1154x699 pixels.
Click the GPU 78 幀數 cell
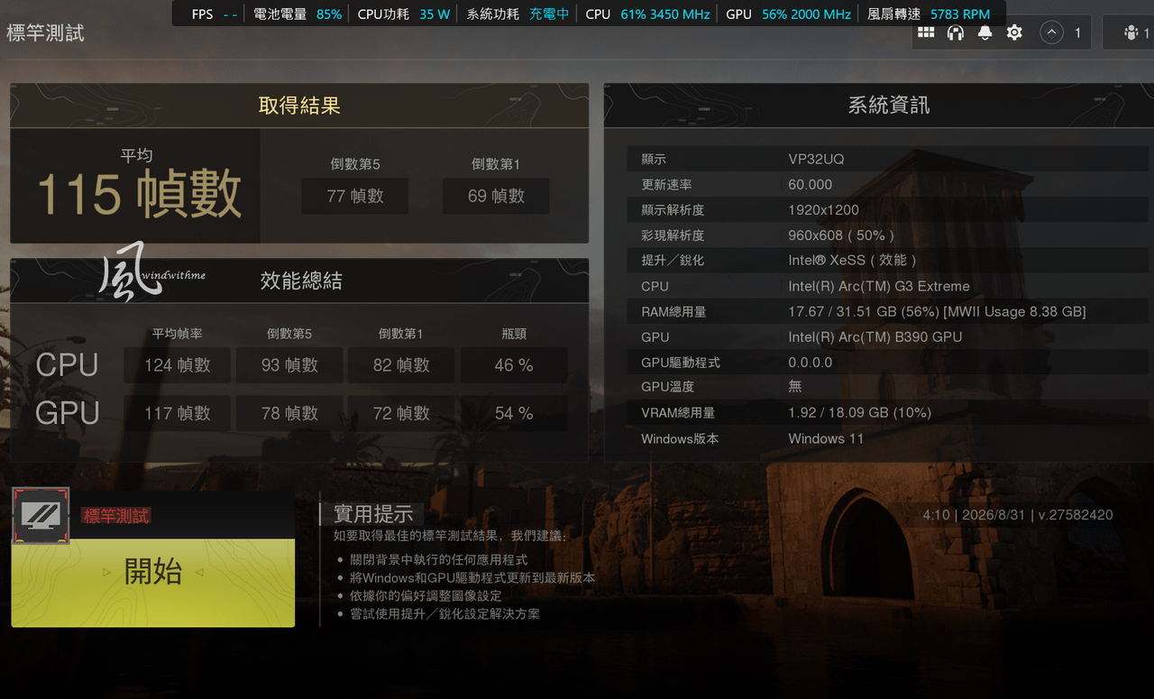tap(289, 413)
